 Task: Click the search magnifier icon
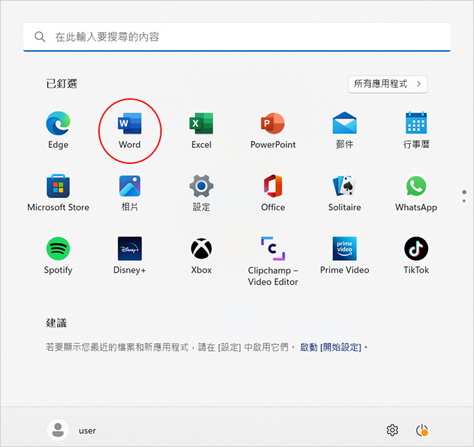click(40, 36)
